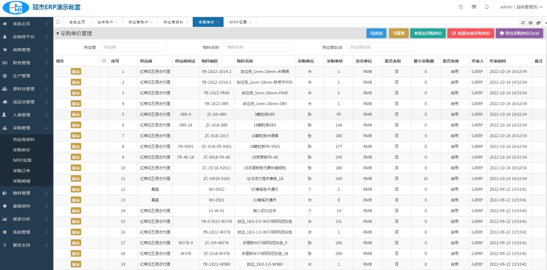
Task: Click the 导出采购单价Excel button
Action: tap(519, 33)
